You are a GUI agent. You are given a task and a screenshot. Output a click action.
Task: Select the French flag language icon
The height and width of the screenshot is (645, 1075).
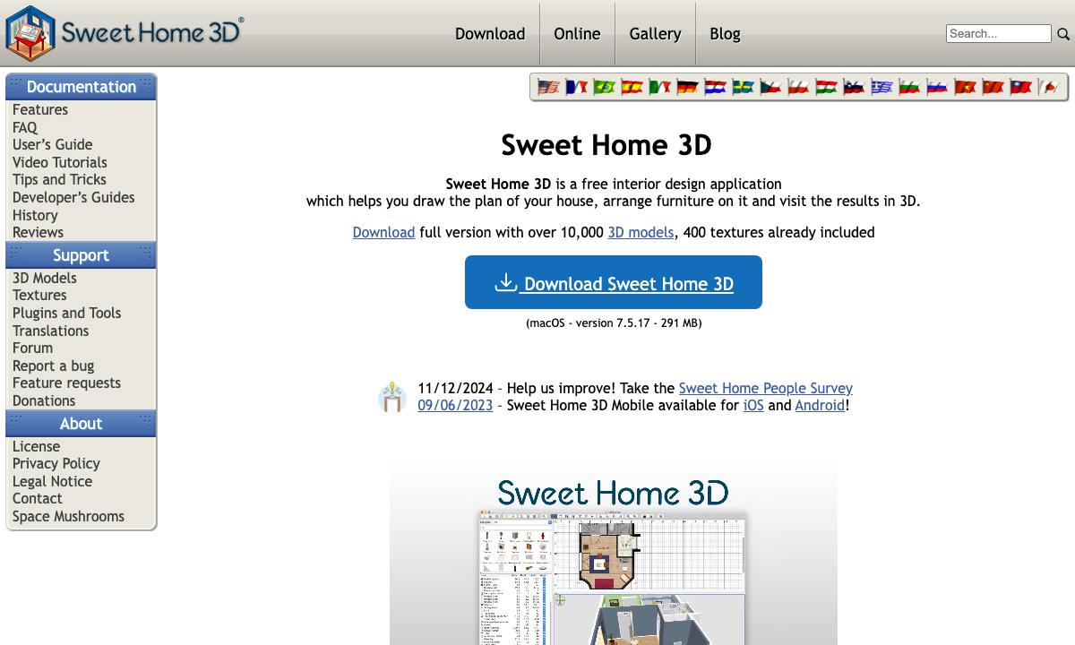575,86
